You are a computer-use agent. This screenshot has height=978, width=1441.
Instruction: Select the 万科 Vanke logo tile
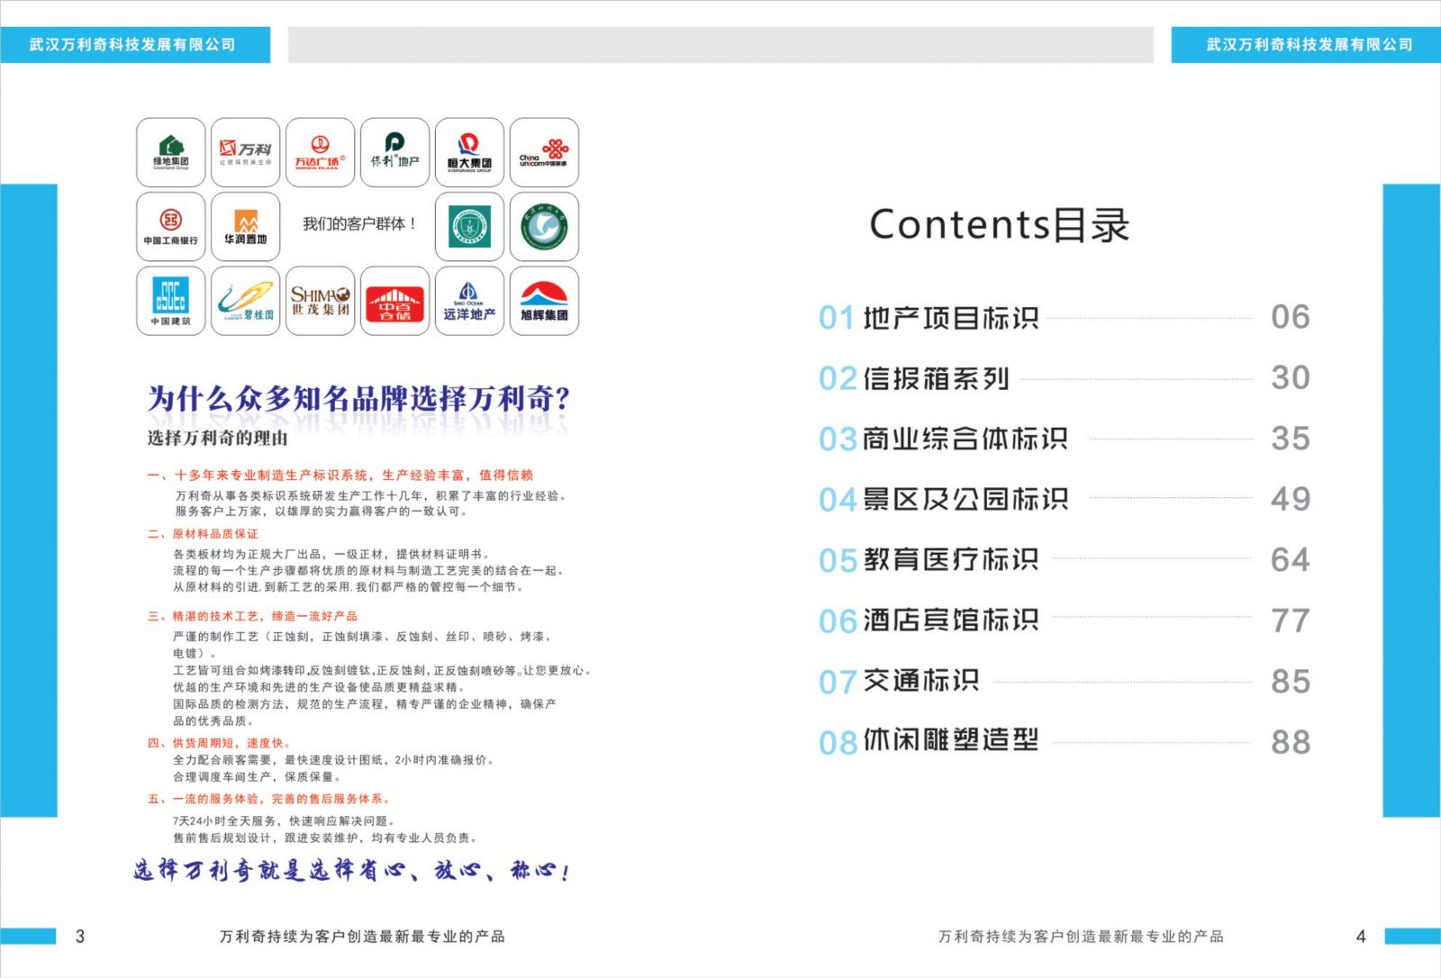coord(246,152)
